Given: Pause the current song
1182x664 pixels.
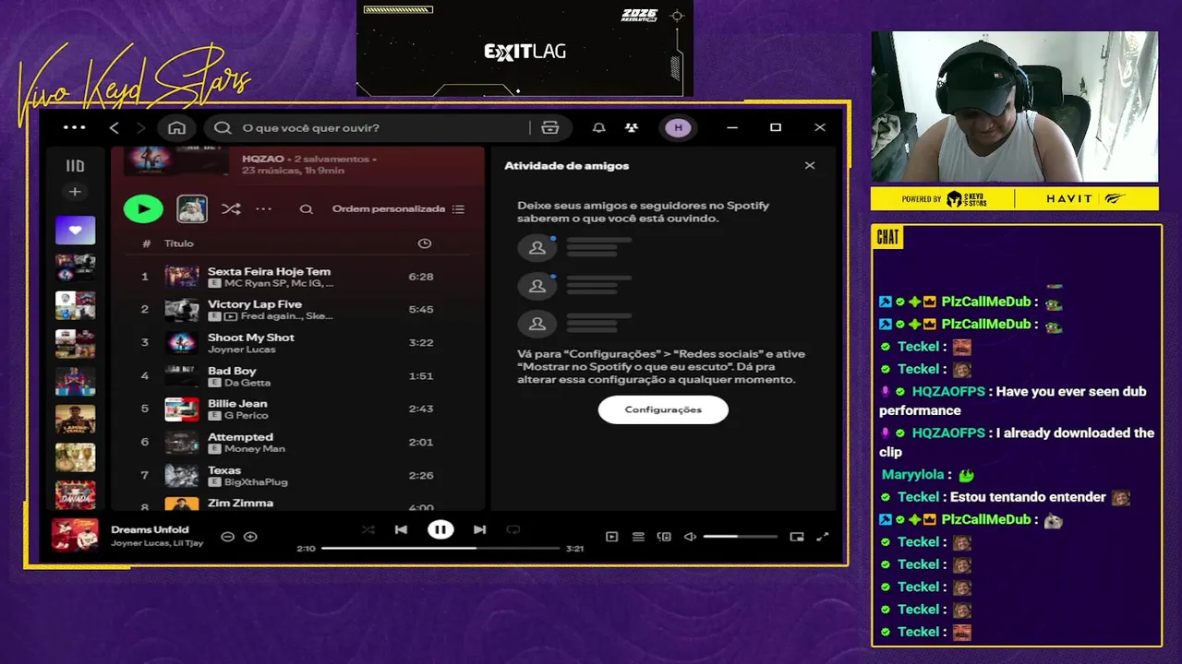Looking at the screenshot, I should pos(440,529).
